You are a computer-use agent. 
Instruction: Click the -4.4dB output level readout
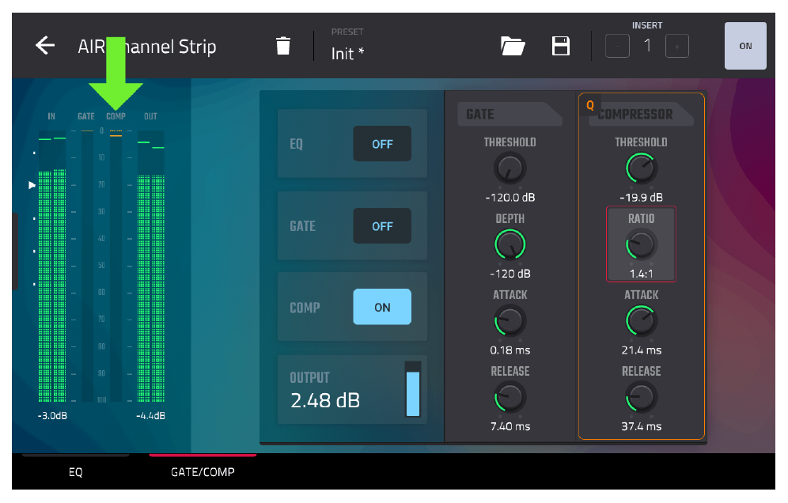(151, 416)
